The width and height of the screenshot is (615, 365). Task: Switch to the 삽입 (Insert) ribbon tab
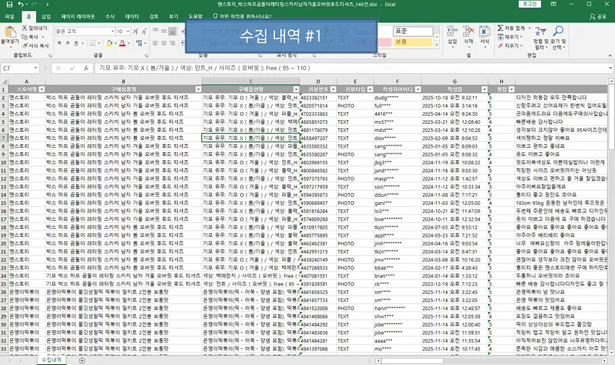pos(46,17)
